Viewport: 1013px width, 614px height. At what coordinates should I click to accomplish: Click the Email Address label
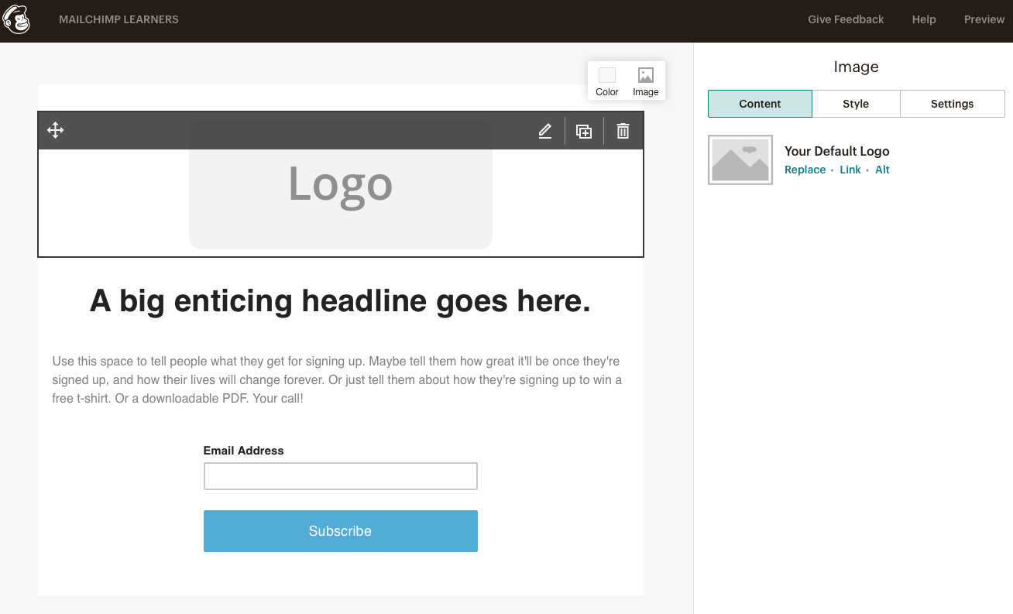[x=243, y=450]
